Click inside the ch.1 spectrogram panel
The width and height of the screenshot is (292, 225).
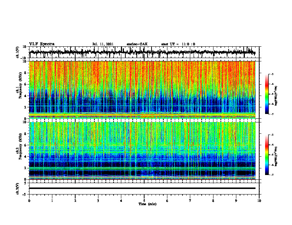(x=142, y=90)
